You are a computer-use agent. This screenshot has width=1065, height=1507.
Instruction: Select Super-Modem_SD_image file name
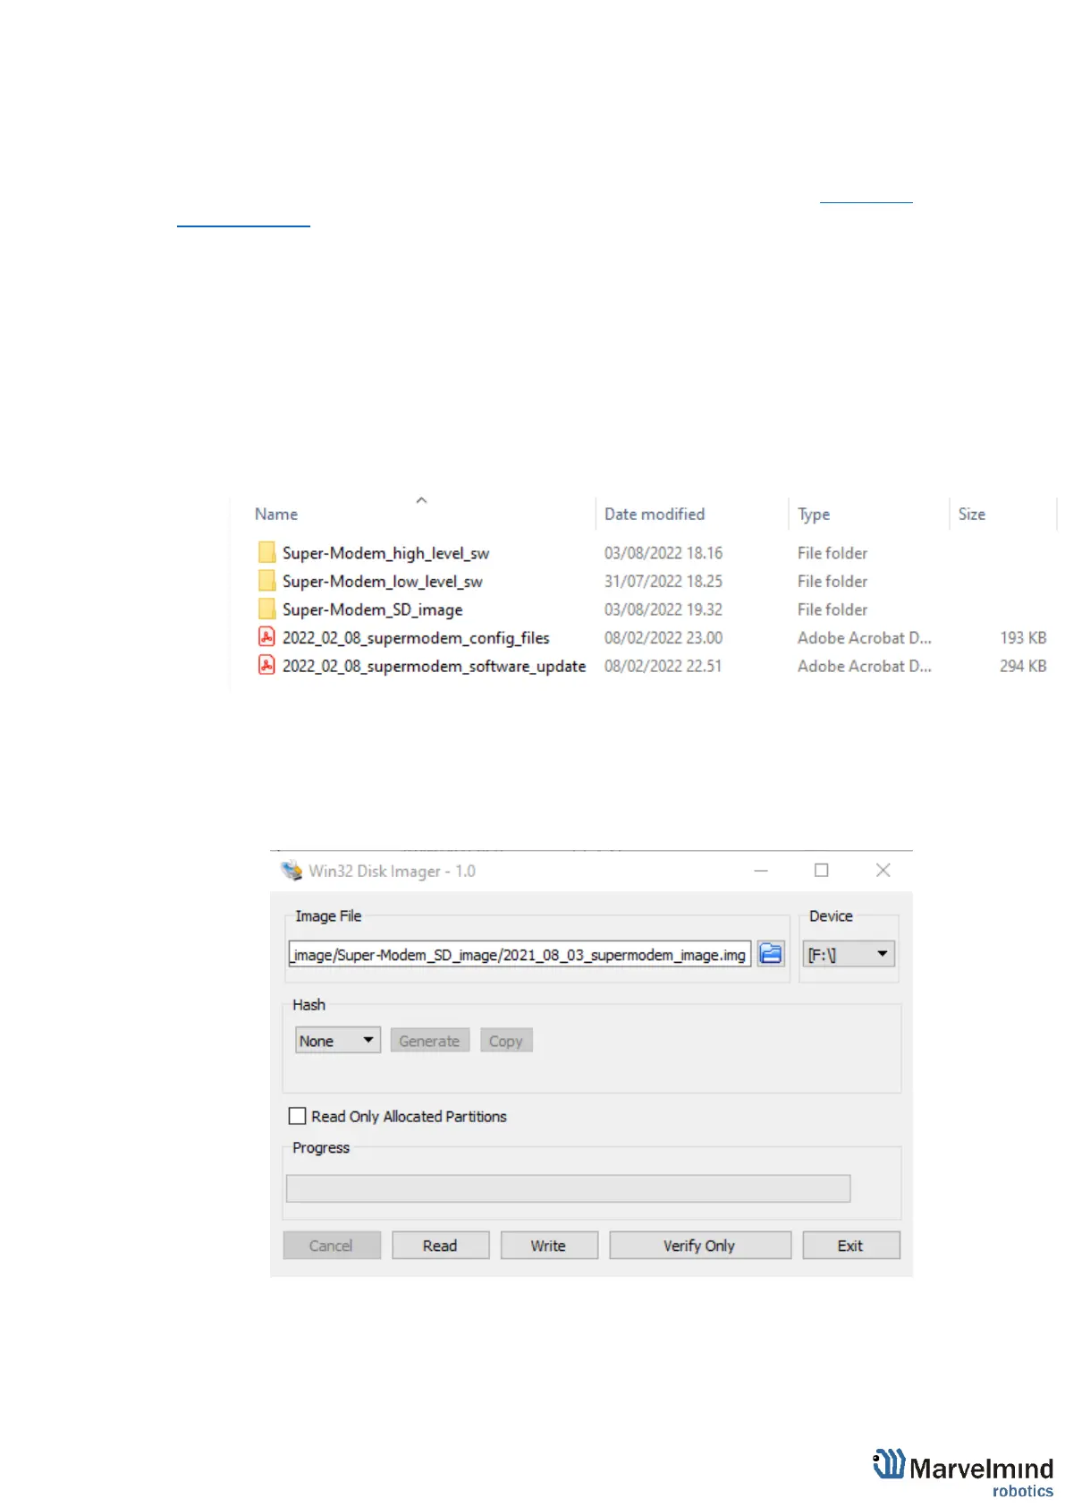click(372, 609)
